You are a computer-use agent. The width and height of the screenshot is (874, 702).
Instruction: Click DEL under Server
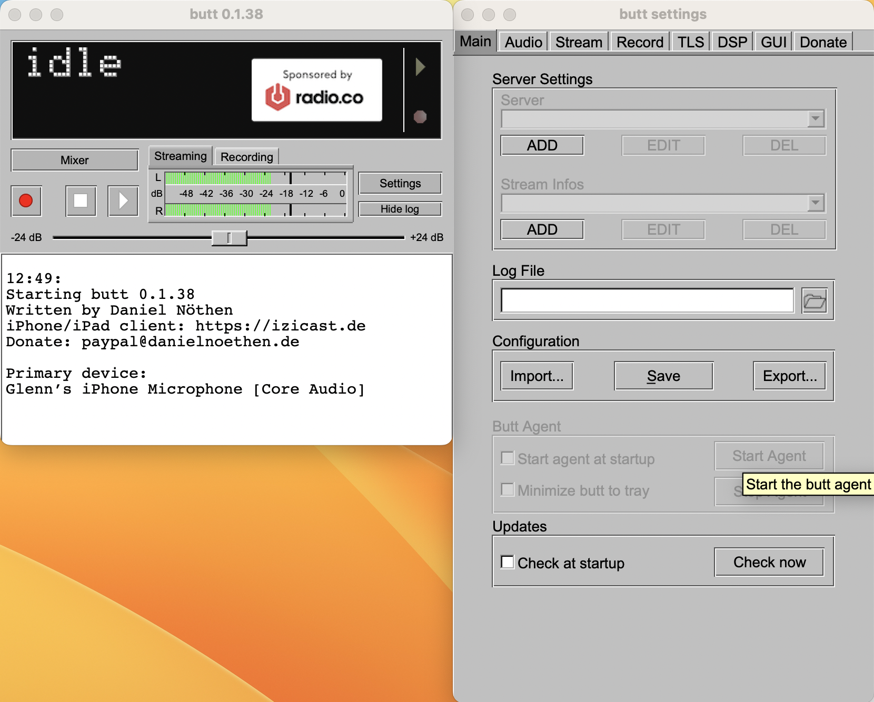pyautogui.click(x=784, y=145)
